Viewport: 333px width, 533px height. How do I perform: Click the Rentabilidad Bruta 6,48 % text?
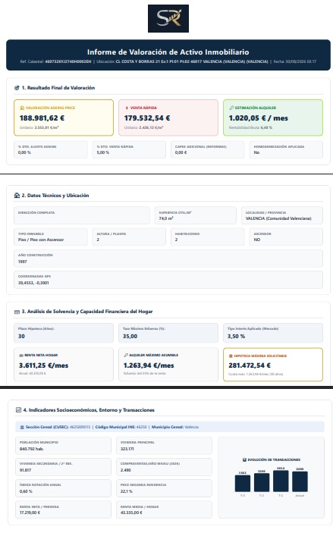click(250, 128)
